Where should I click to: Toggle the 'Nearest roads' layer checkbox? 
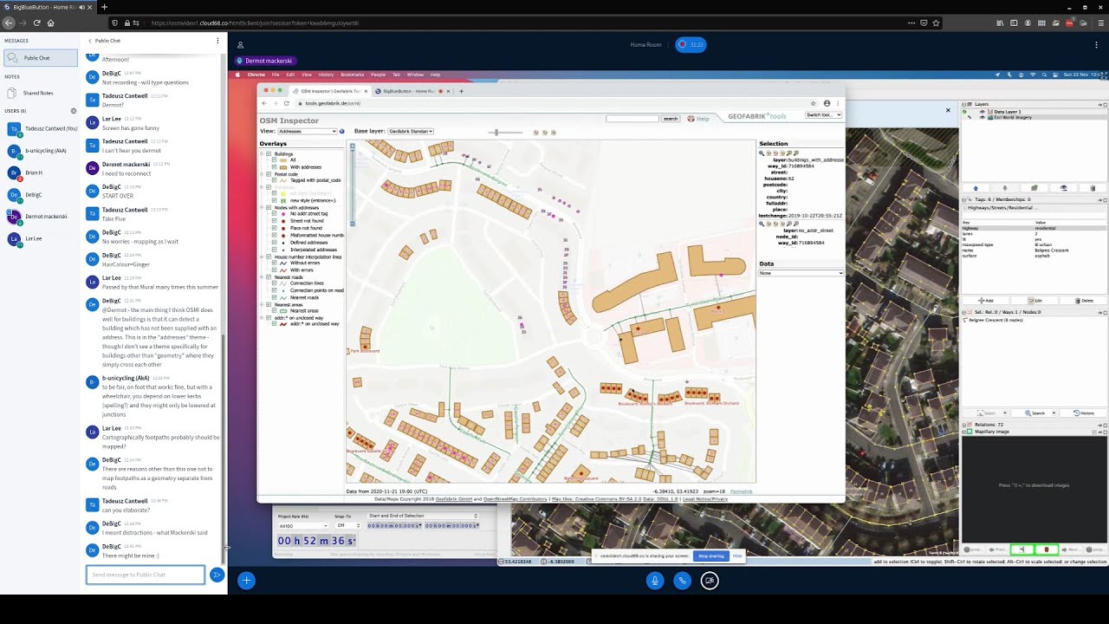276,297
